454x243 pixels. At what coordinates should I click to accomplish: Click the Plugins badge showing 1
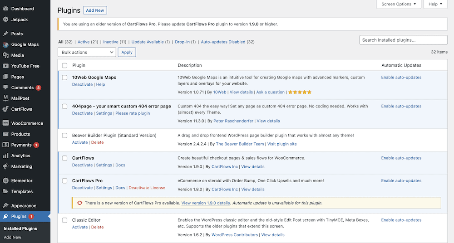pos(31,216)
